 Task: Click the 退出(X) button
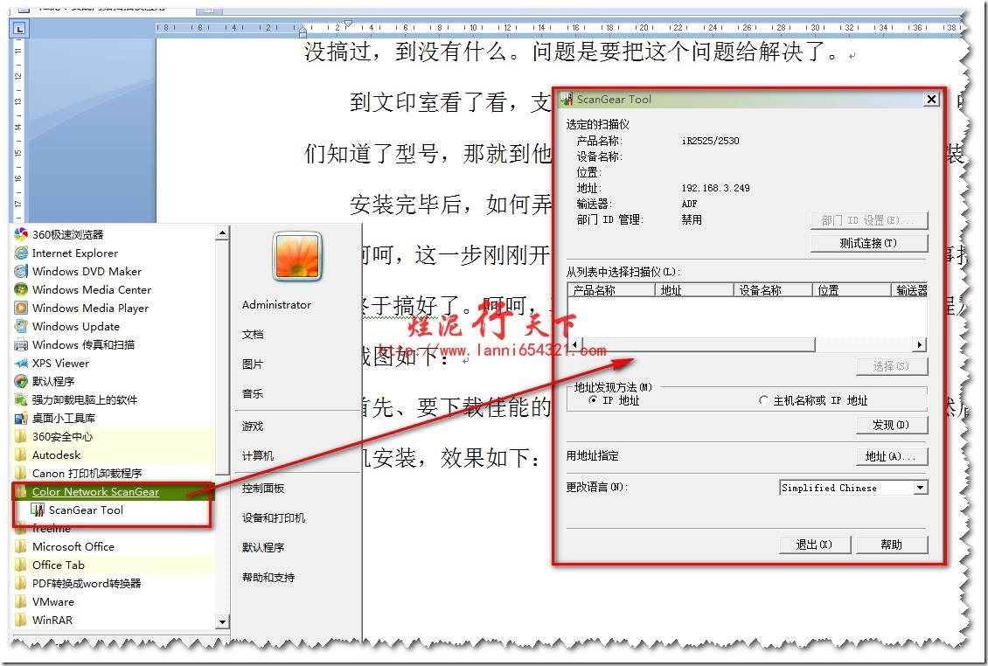click(x=814, y=545)
